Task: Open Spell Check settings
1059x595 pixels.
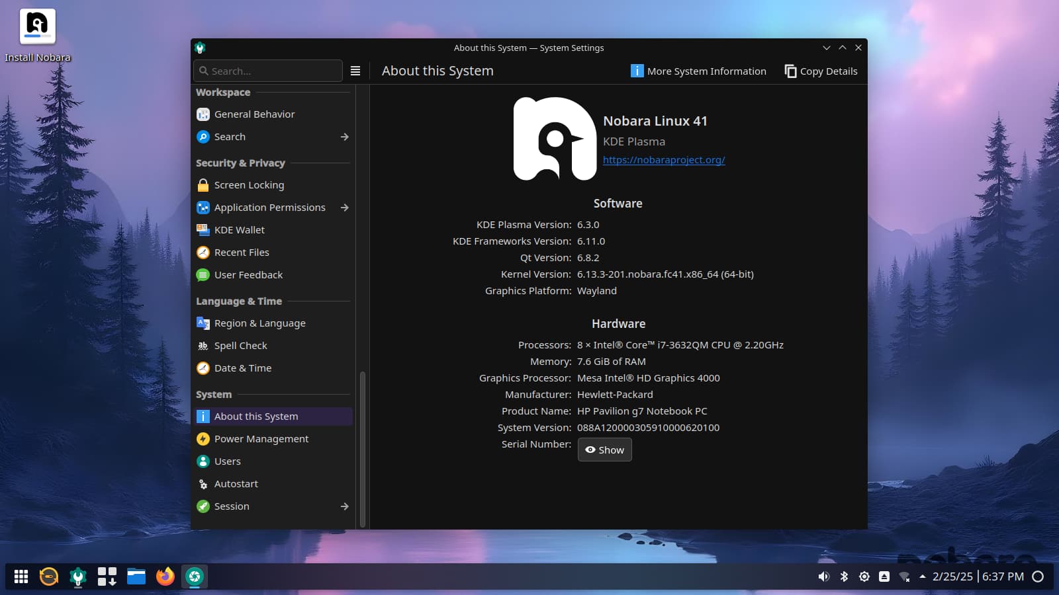Action: (x=273, y=346)
